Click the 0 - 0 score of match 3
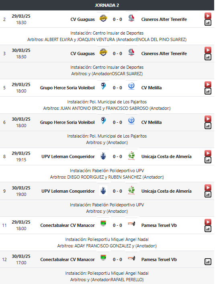221x284 pixels. tap(117, 54)
